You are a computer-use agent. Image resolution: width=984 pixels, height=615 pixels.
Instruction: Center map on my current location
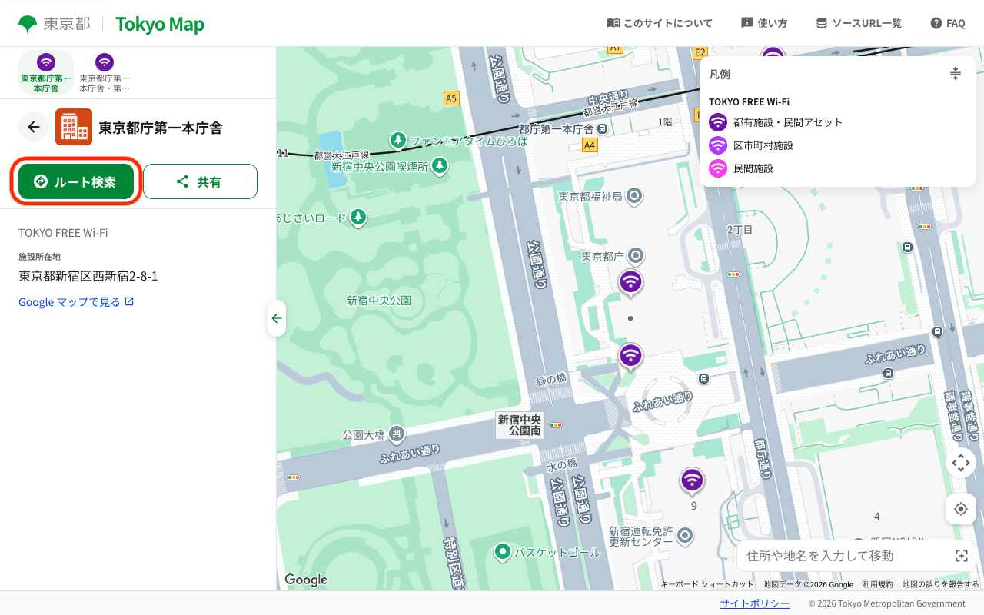point(960,509)
